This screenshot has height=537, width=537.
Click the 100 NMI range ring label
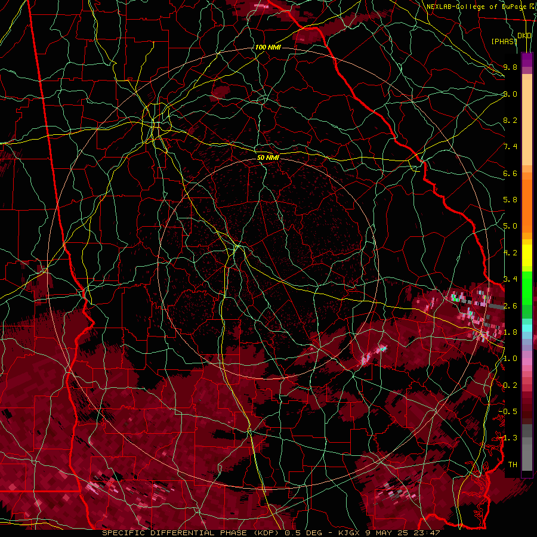[x=268, y=47]
